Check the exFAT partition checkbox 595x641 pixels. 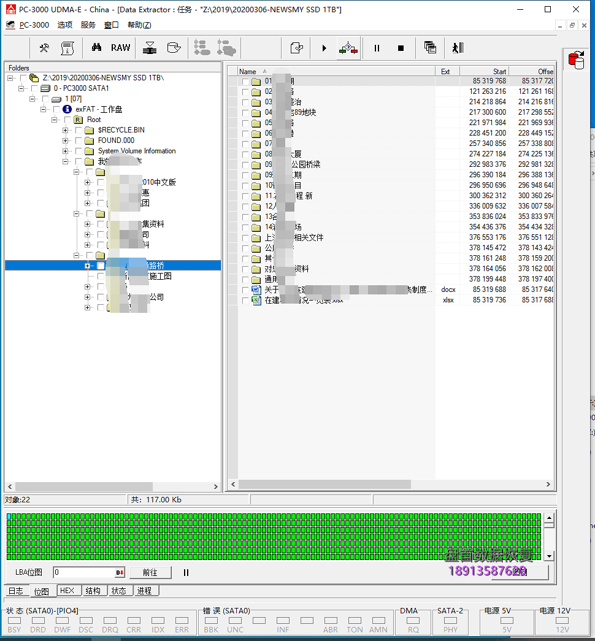pyautogui.click(x=56, y=109)
